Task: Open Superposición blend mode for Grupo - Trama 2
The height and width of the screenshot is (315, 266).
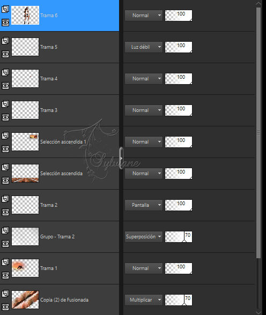Action: click(144, 237)
